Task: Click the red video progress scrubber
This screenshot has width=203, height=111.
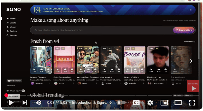Action: (6, 95)
